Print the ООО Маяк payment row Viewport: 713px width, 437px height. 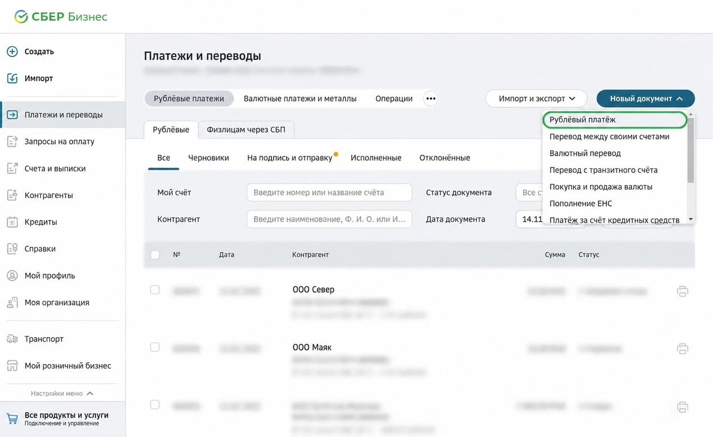point(682,349)
